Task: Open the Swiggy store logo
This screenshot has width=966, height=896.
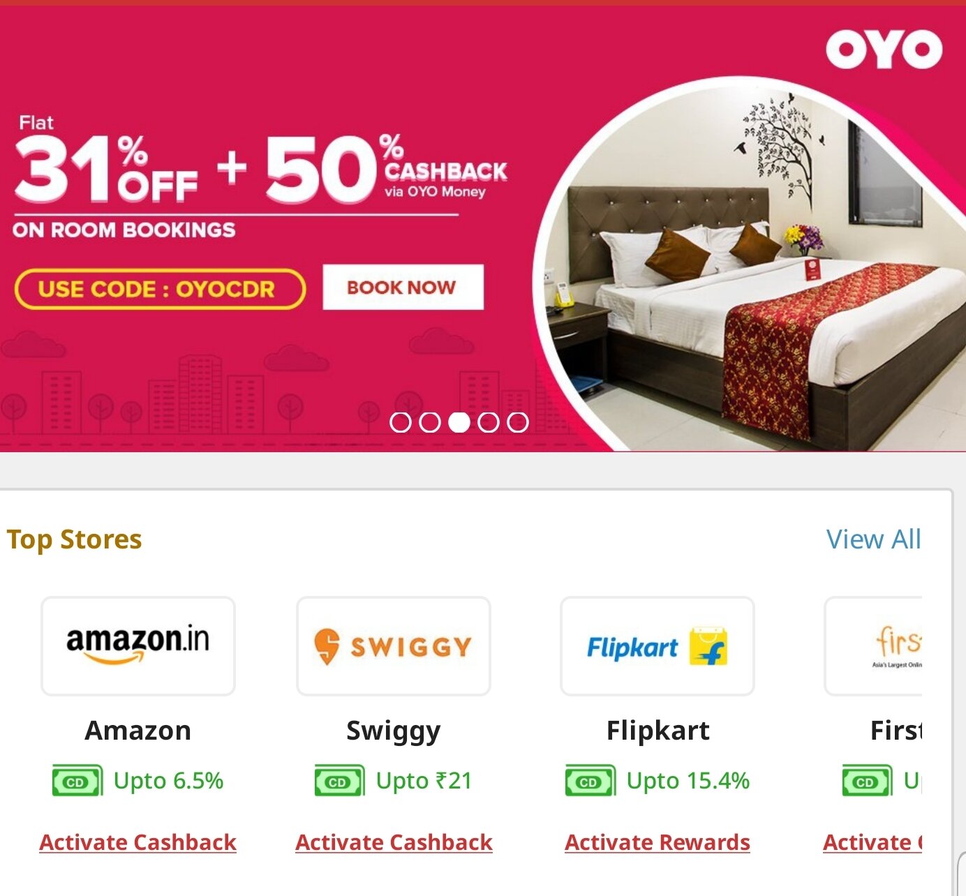Action: pos(394,646)
